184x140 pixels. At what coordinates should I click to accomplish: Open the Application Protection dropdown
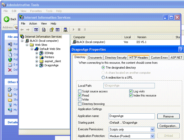click(x=153, y=136)
